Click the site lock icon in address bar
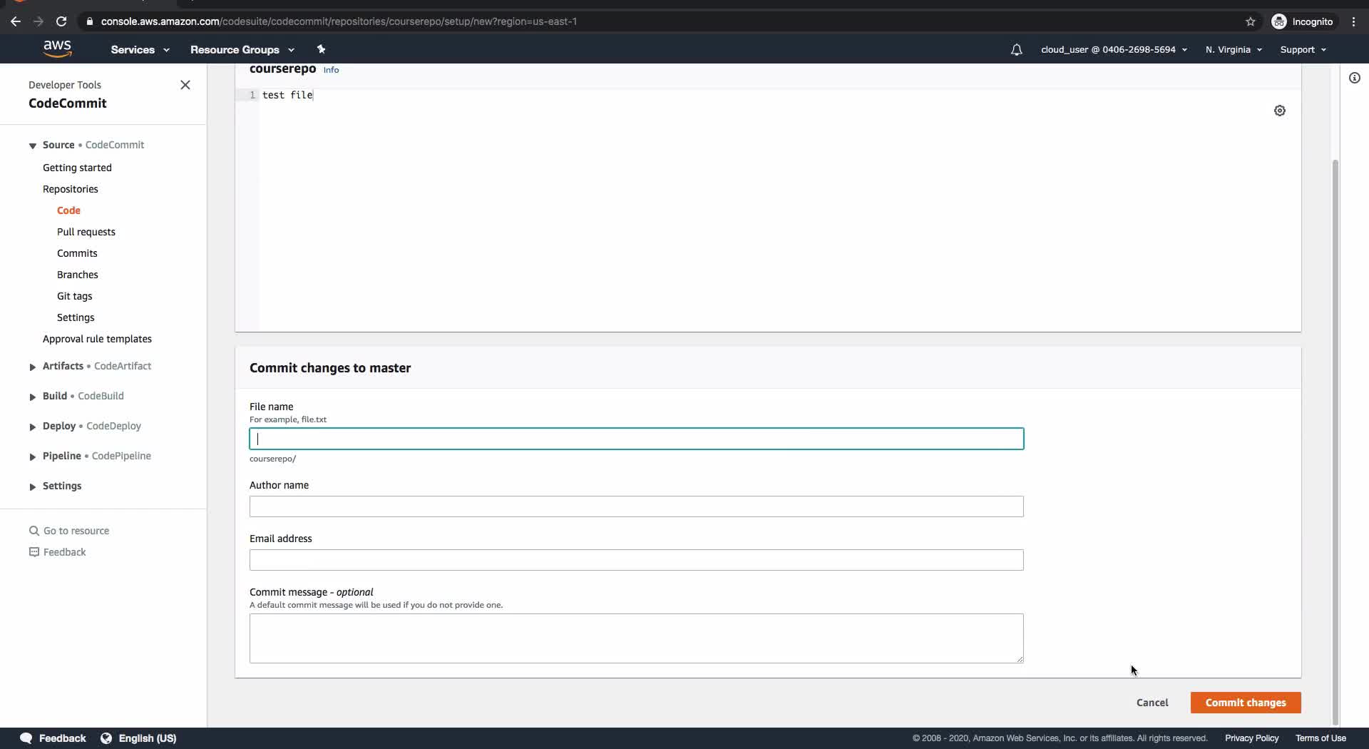This screenshot has height=749, width=1369. click(x=90, y=21)
